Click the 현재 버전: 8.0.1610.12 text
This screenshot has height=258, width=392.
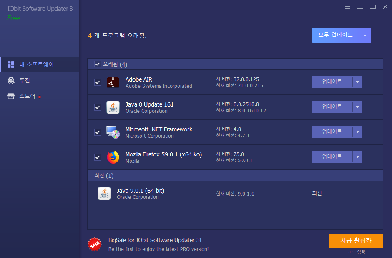pyautogui.click(x=241, y=111)
